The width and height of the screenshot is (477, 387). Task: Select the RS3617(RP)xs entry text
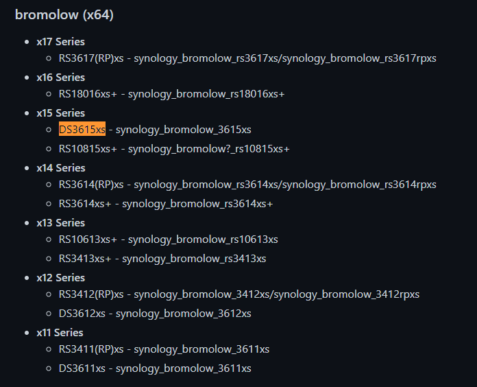click(x=91, y=58)
